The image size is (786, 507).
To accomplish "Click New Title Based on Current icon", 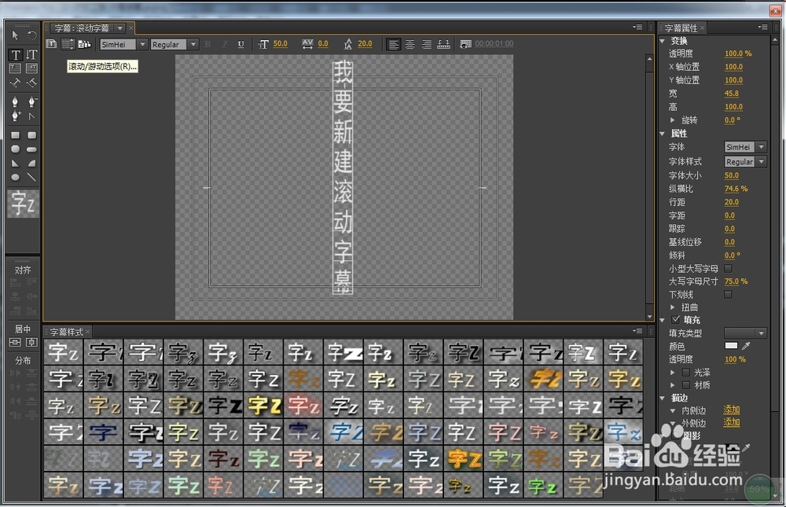I will click(51, 44).
